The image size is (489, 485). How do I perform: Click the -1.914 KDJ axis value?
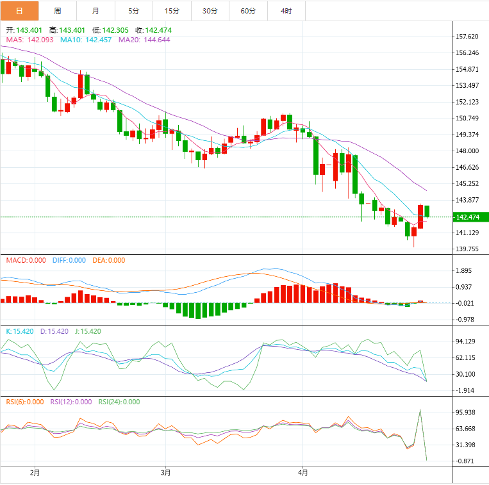(x=465, y=390)
